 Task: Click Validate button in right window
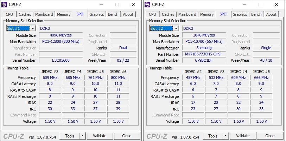pyautogui.click(x=243, y=136)
